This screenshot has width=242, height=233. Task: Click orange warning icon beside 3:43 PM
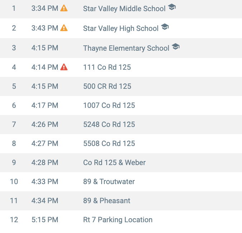(64, 28)
